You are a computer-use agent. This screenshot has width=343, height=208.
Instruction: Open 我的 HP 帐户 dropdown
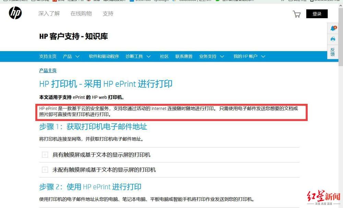click(249, 57)
